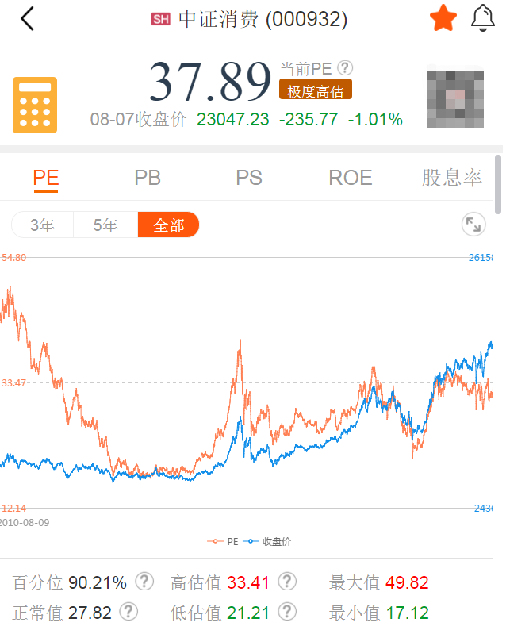Switch to the ROE tab
Image resolution: width=506 pixels, height=634 pixels.
[351, 178]
